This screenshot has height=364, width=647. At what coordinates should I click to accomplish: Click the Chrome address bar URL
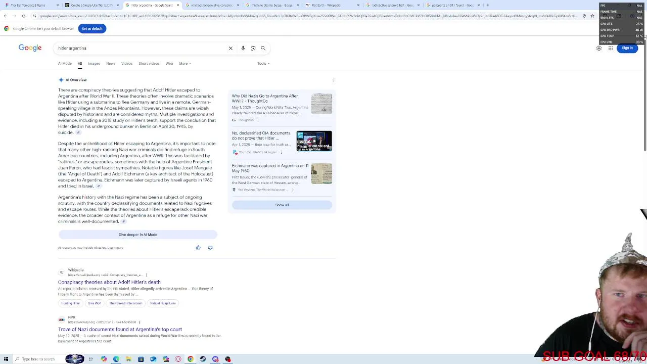point(308,16)
